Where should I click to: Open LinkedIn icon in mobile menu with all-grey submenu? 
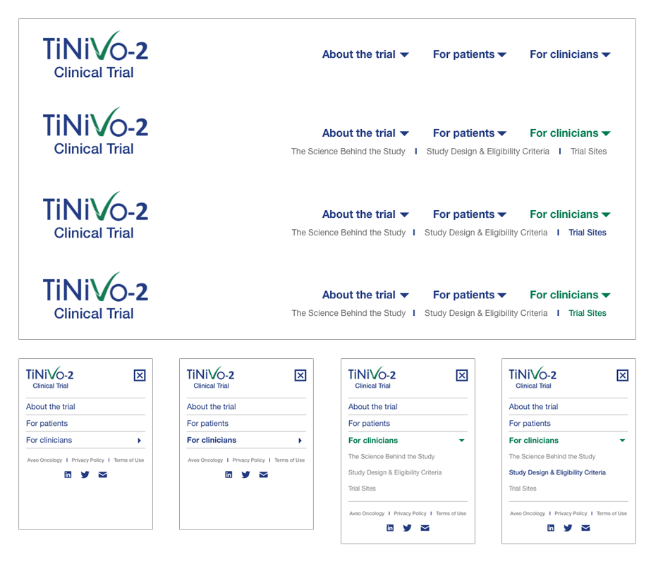click(390, 528)
